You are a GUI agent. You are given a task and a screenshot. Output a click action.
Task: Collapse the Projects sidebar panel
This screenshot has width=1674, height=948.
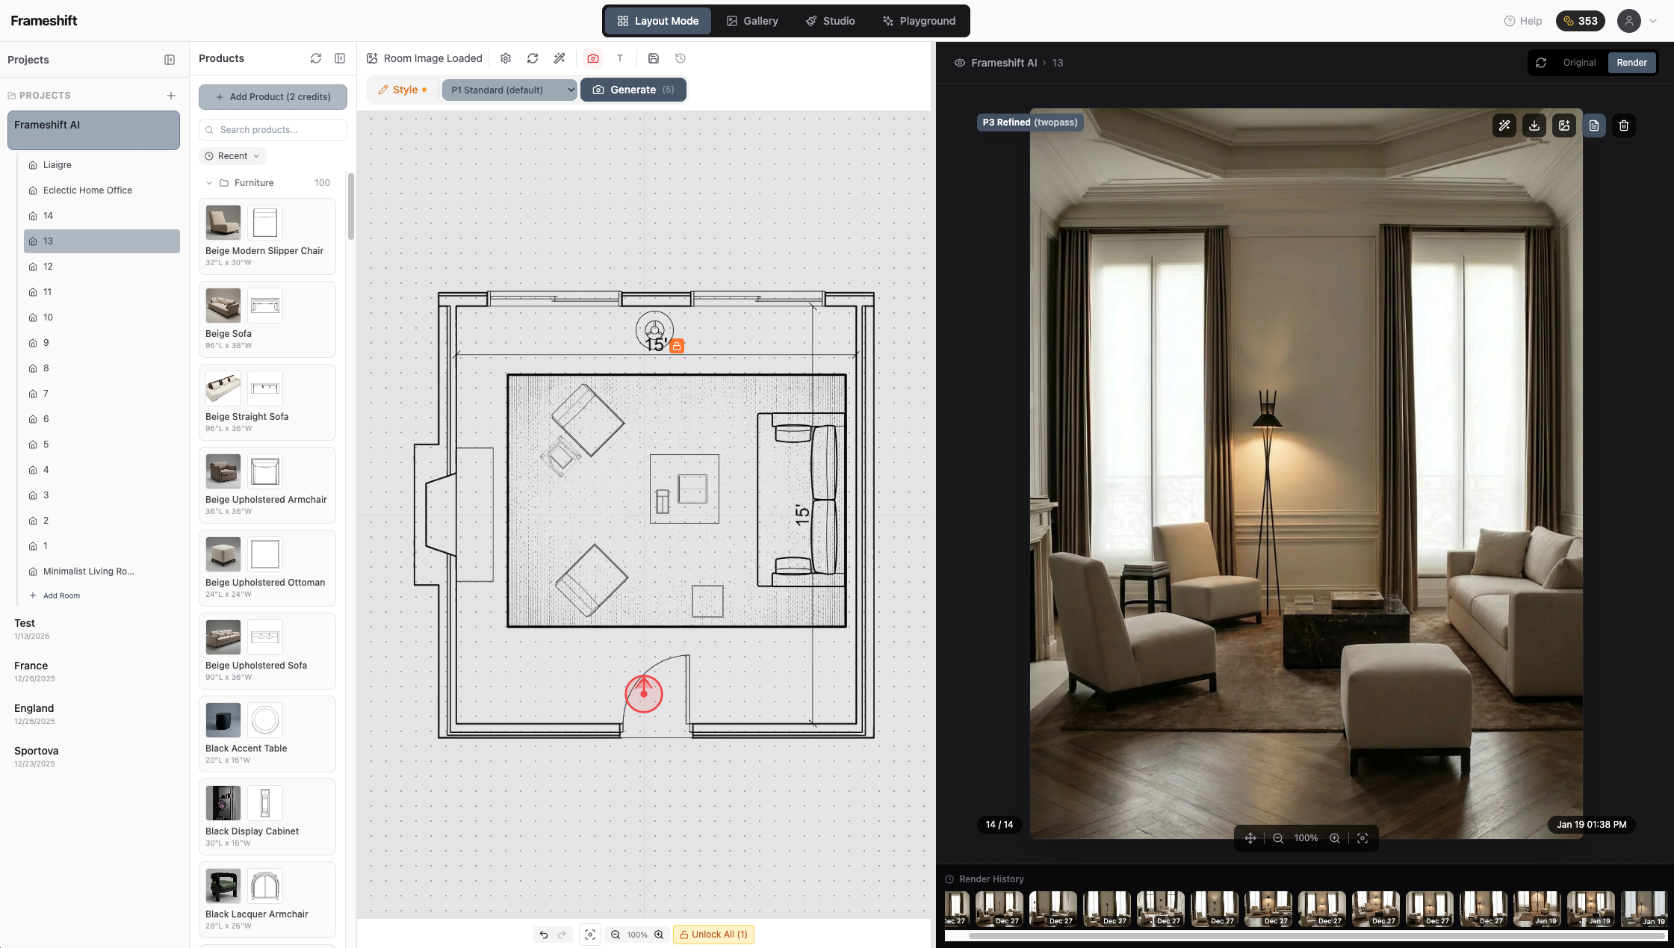170,60
